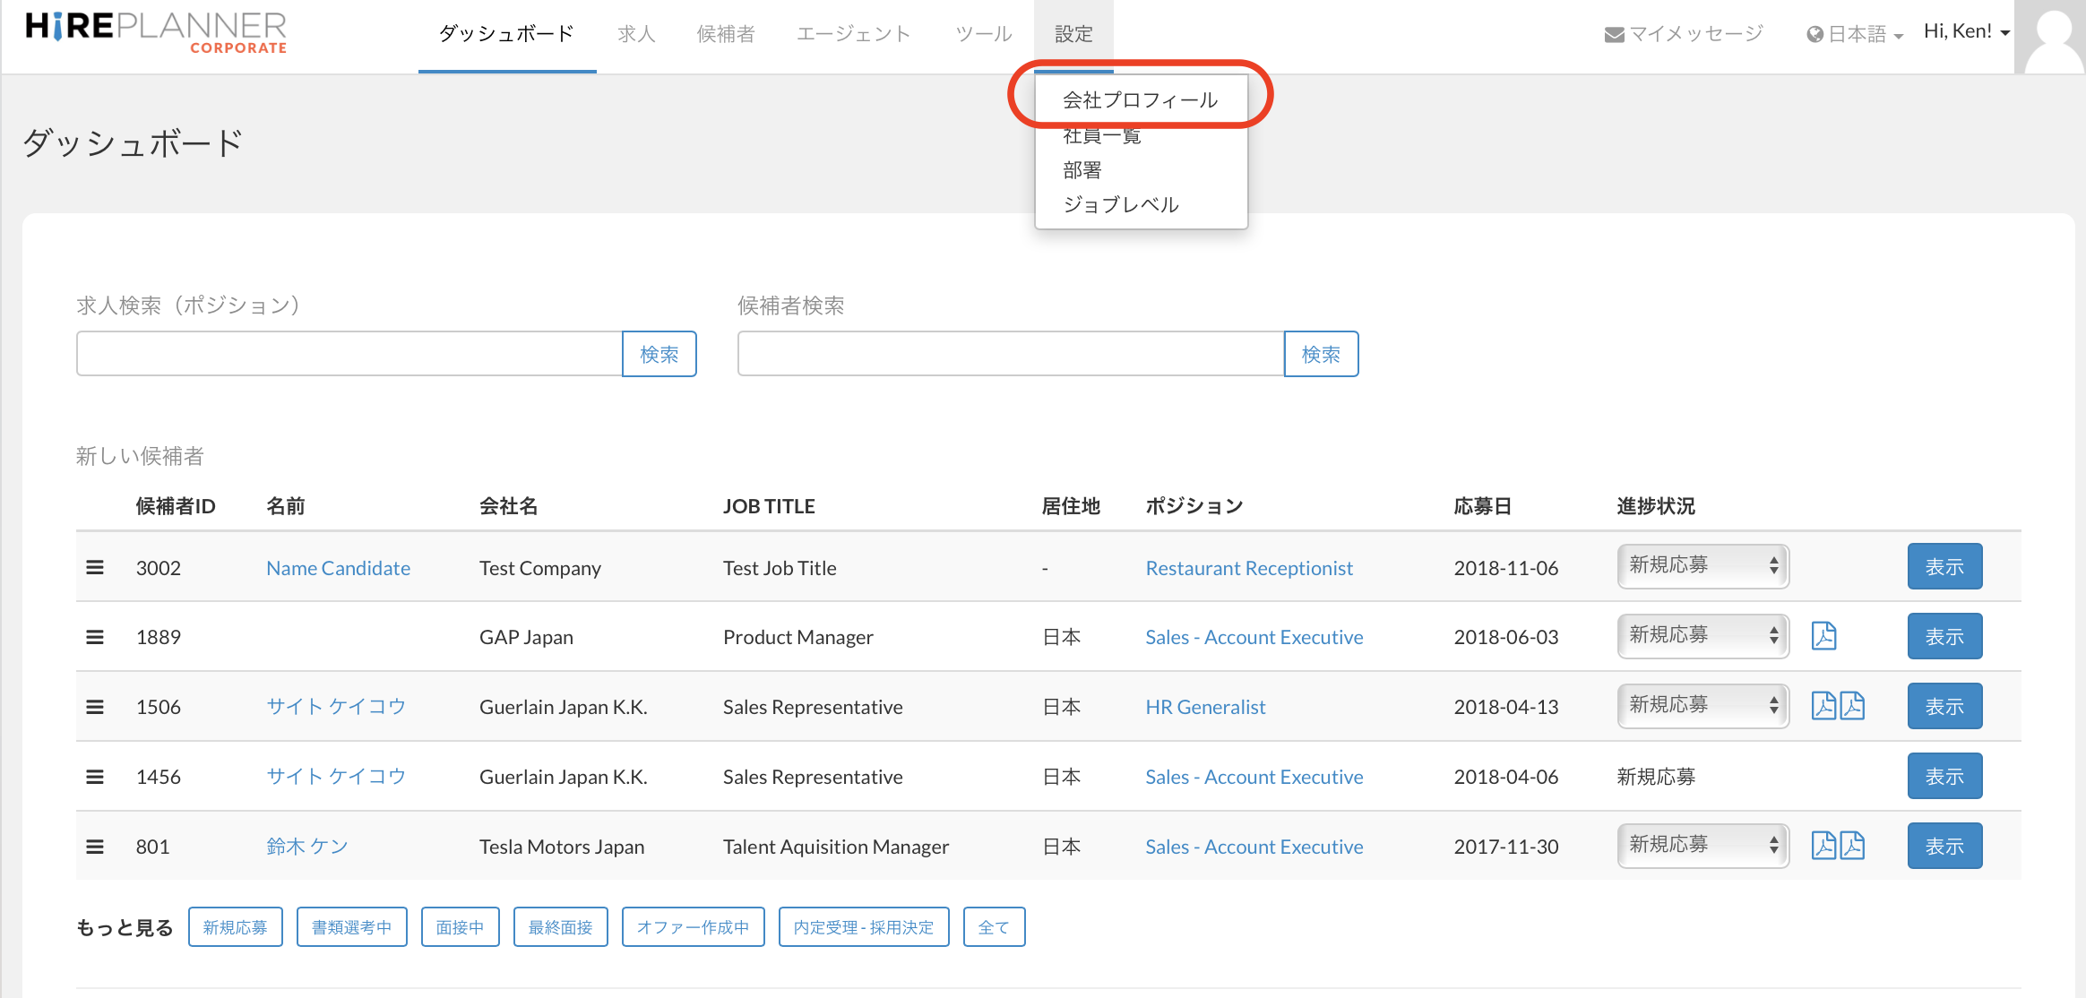Click drag handle icon for candidate 3002

pos(95,567)
